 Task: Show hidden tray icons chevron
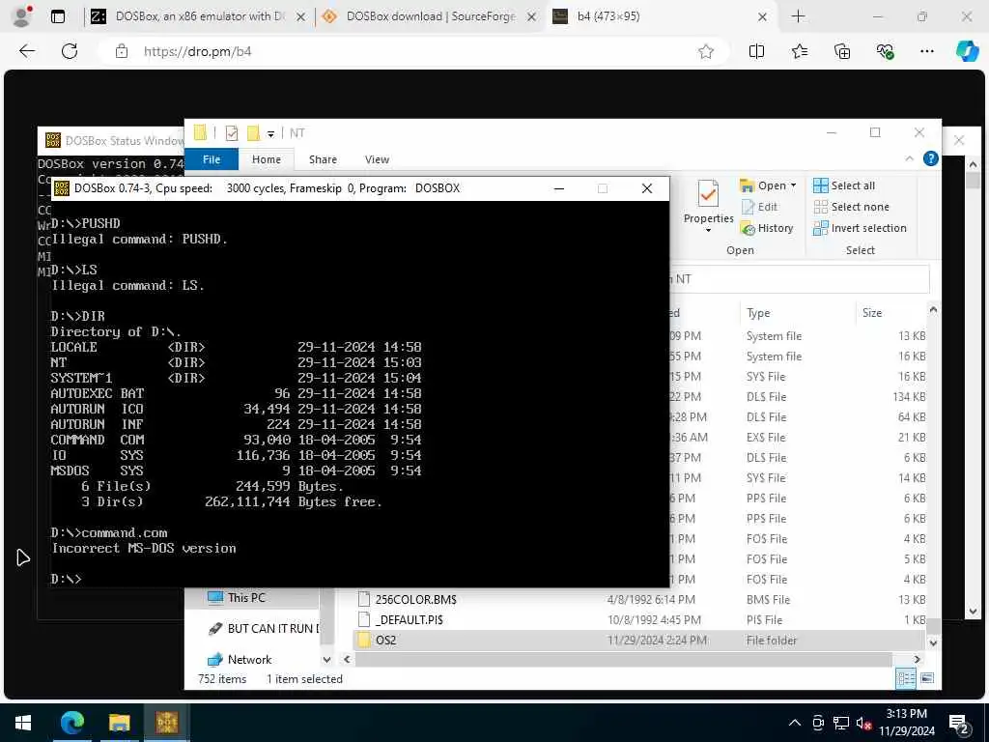[795, 723]
